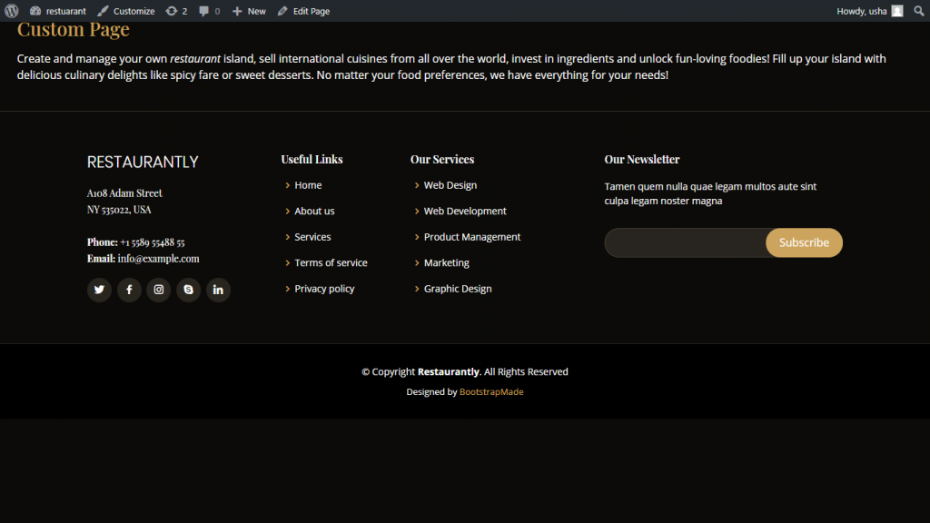Expand the New content menu
930x523 pixels.
tap(249, 11)
